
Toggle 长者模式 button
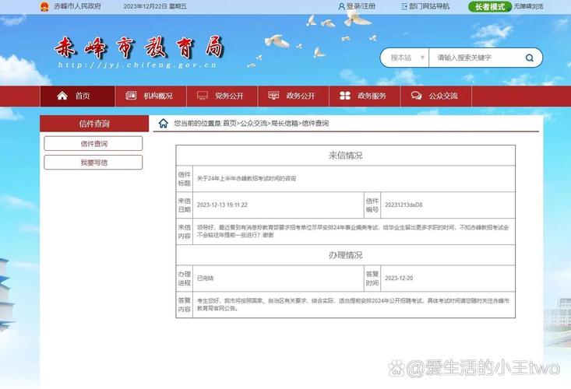pos(490,6)
